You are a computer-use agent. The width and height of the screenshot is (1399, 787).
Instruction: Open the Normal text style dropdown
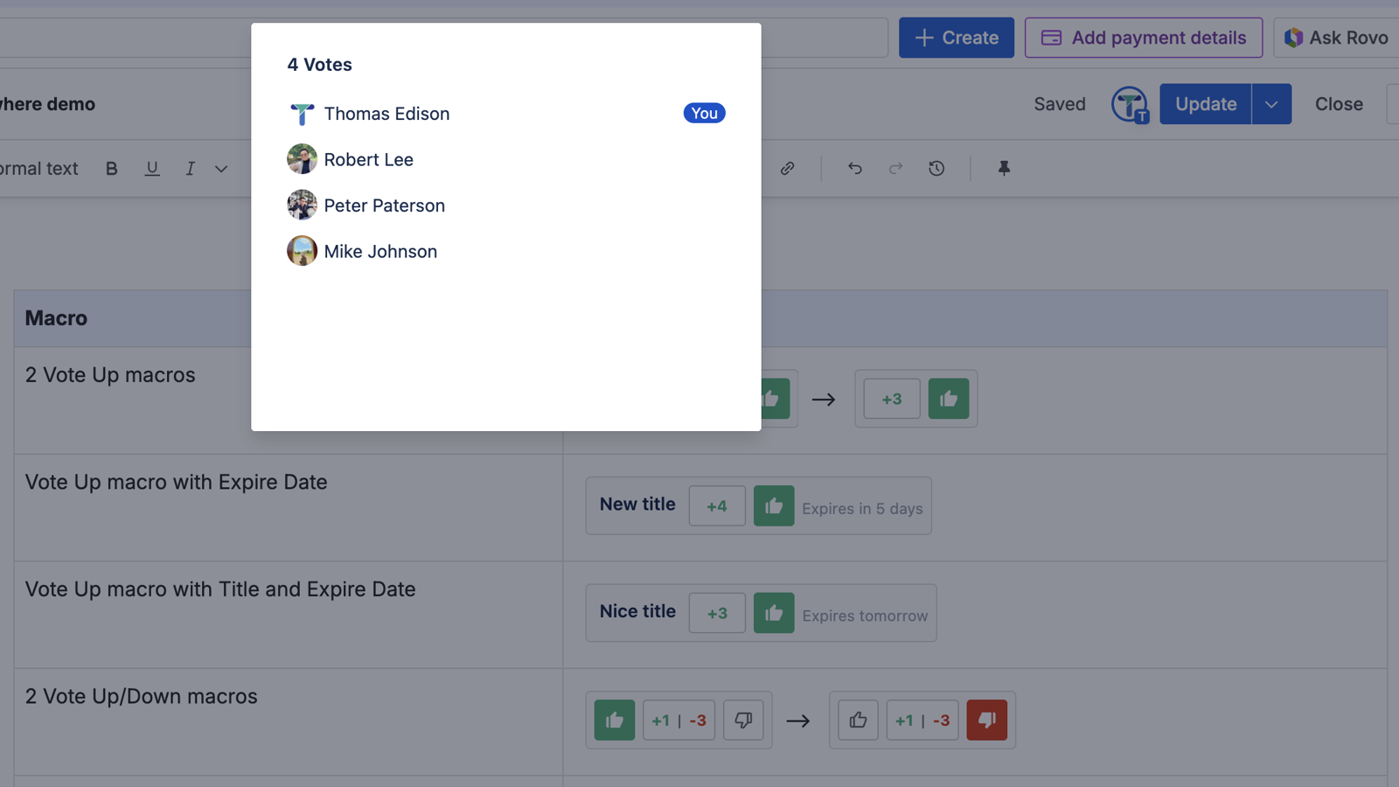pyautogui.click(x=39, y=169)
